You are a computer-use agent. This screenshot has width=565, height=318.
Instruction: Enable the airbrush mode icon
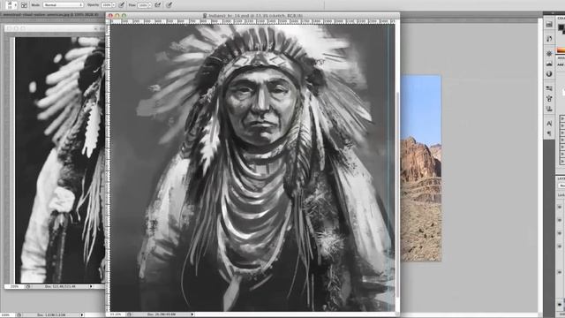[x=157, y=4]
